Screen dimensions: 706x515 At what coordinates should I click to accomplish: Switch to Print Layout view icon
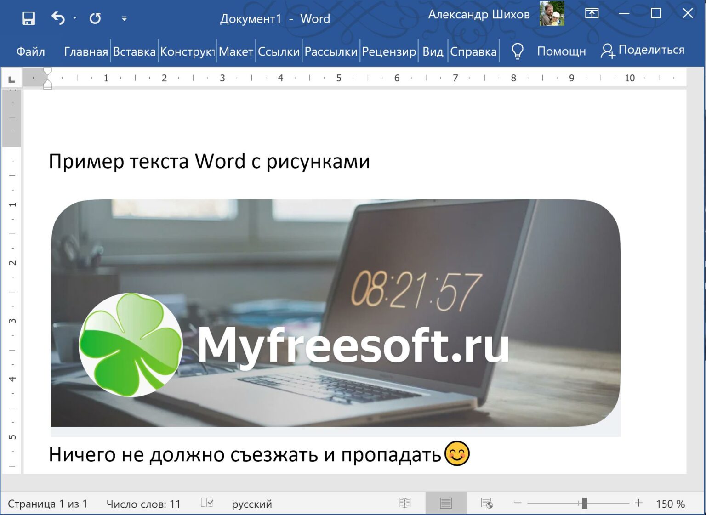pos(446,504)
